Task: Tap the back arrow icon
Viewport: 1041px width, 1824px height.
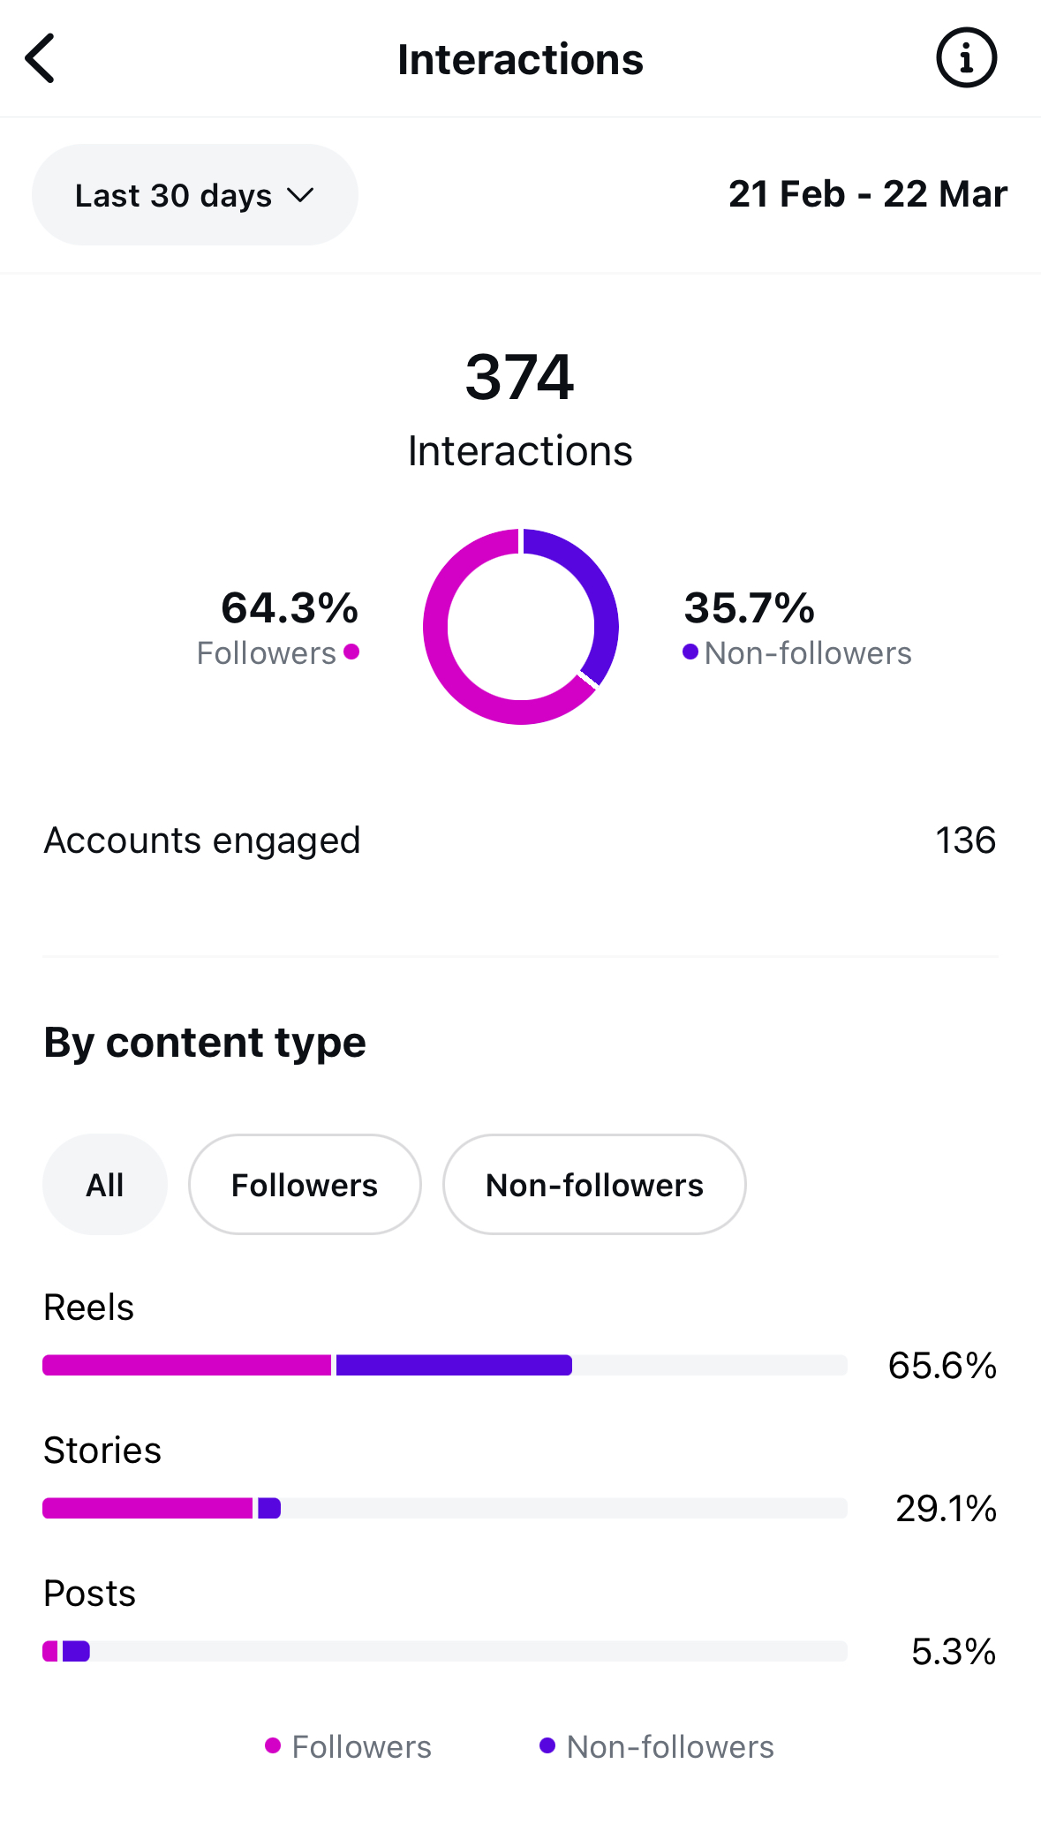Action: click(41, 59)
